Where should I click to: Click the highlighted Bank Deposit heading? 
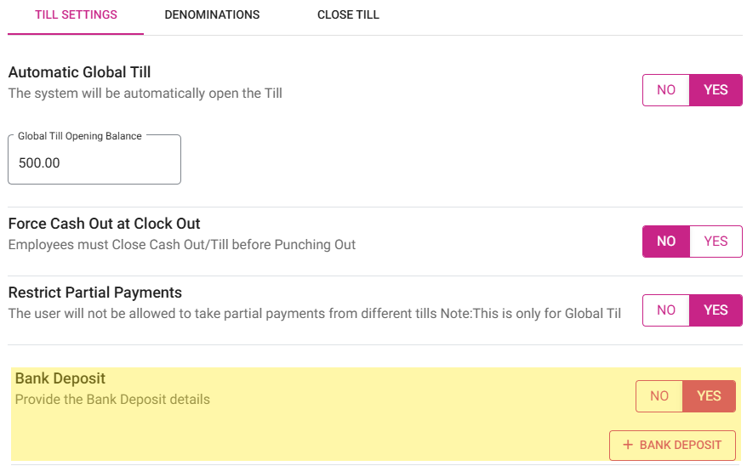(x=60, y=378)
